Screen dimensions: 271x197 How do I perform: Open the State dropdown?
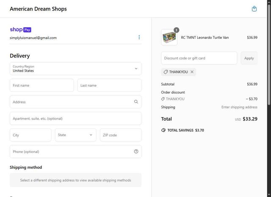coord(75,135)
